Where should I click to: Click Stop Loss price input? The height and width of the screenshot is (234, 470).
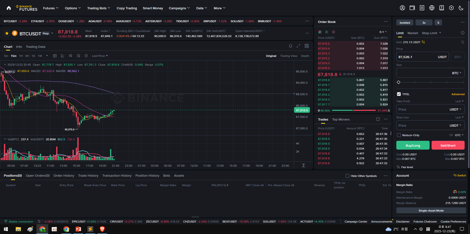click(430, 125)
